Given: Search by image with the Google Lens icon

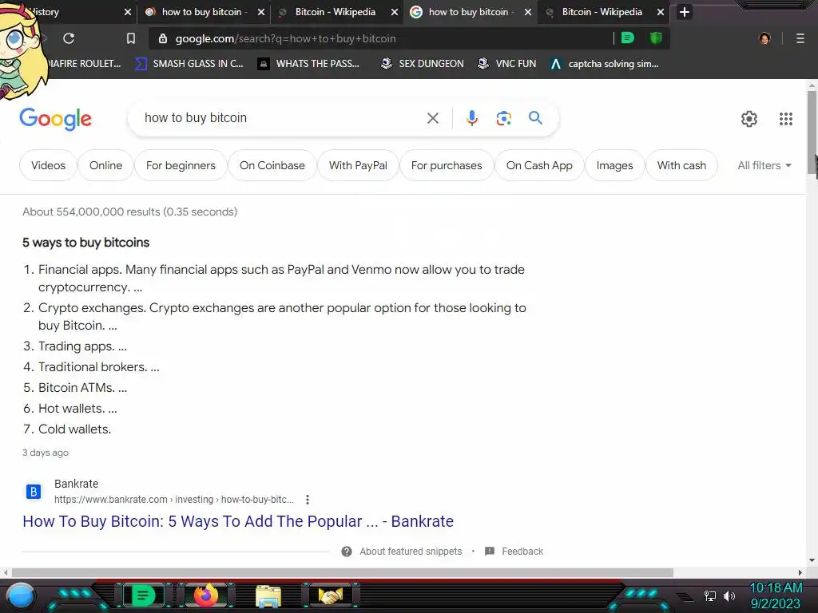Looking at the screenshot, I should [x=503, y=118].
